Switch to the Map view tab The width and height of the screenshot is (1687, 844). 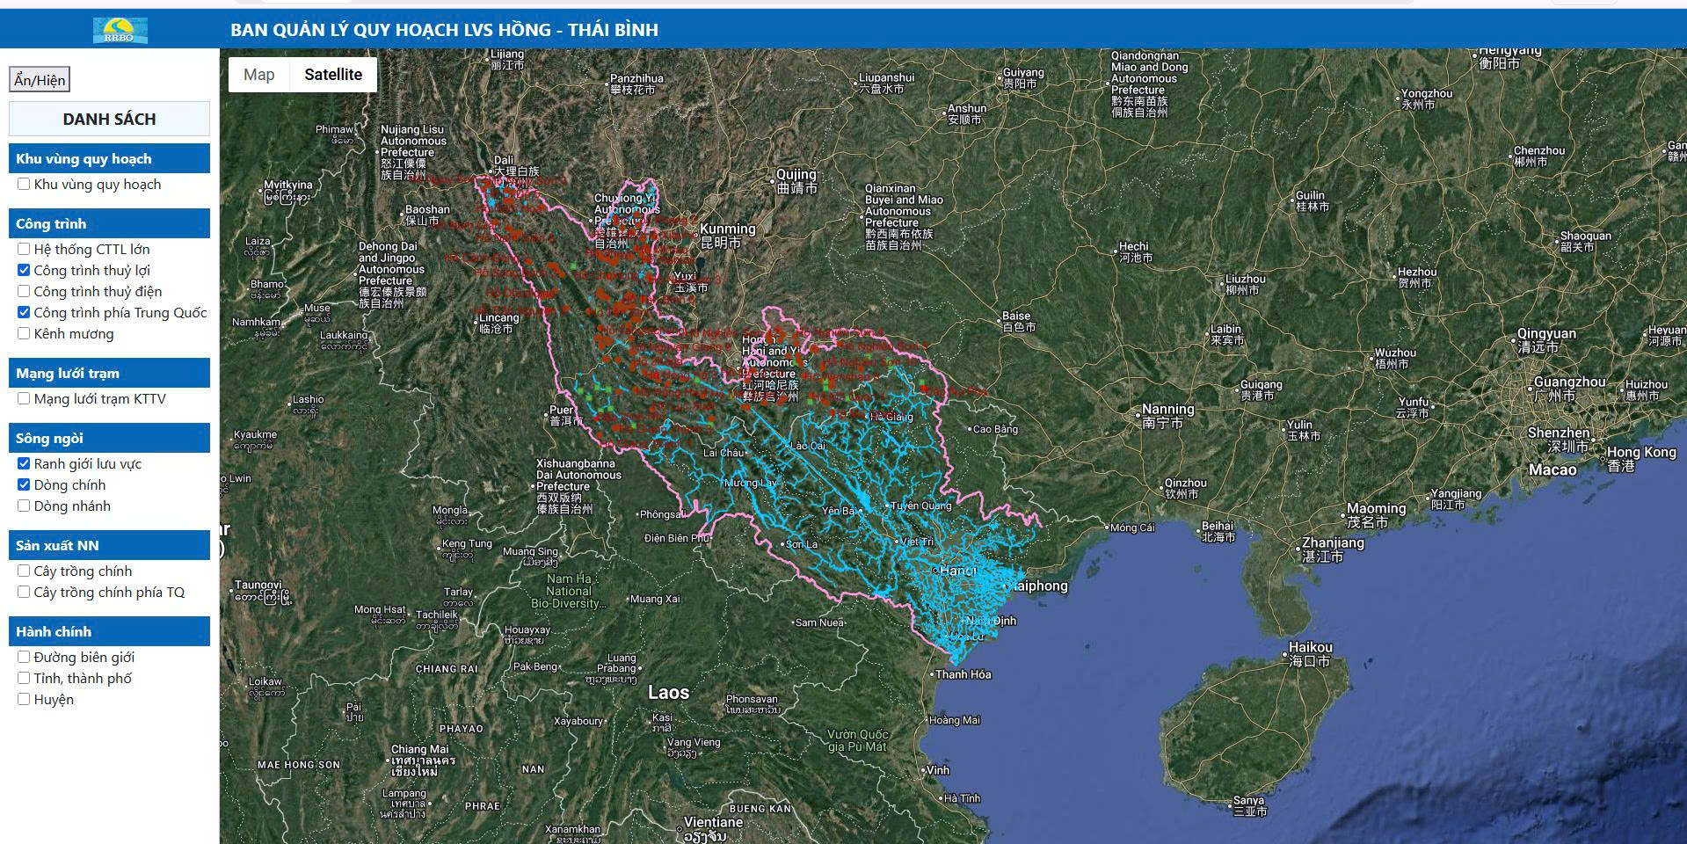coord(258,75)
